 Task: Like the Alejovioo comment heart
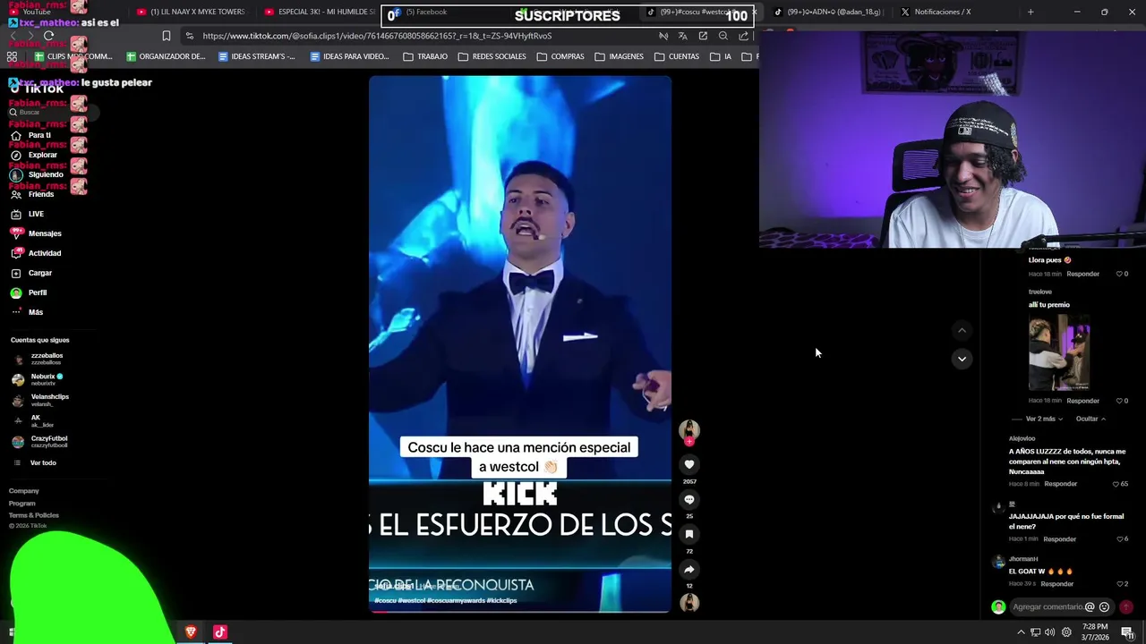pyautogui.click(x=1116, y=484)
